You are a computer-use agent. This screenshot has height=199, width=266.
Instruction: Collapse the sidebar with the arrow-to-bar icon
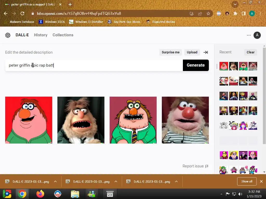[x=206, y=52]
